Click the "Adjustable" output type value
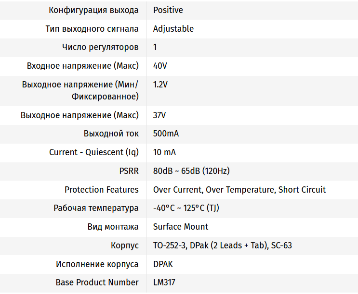 tap(173, 29)
